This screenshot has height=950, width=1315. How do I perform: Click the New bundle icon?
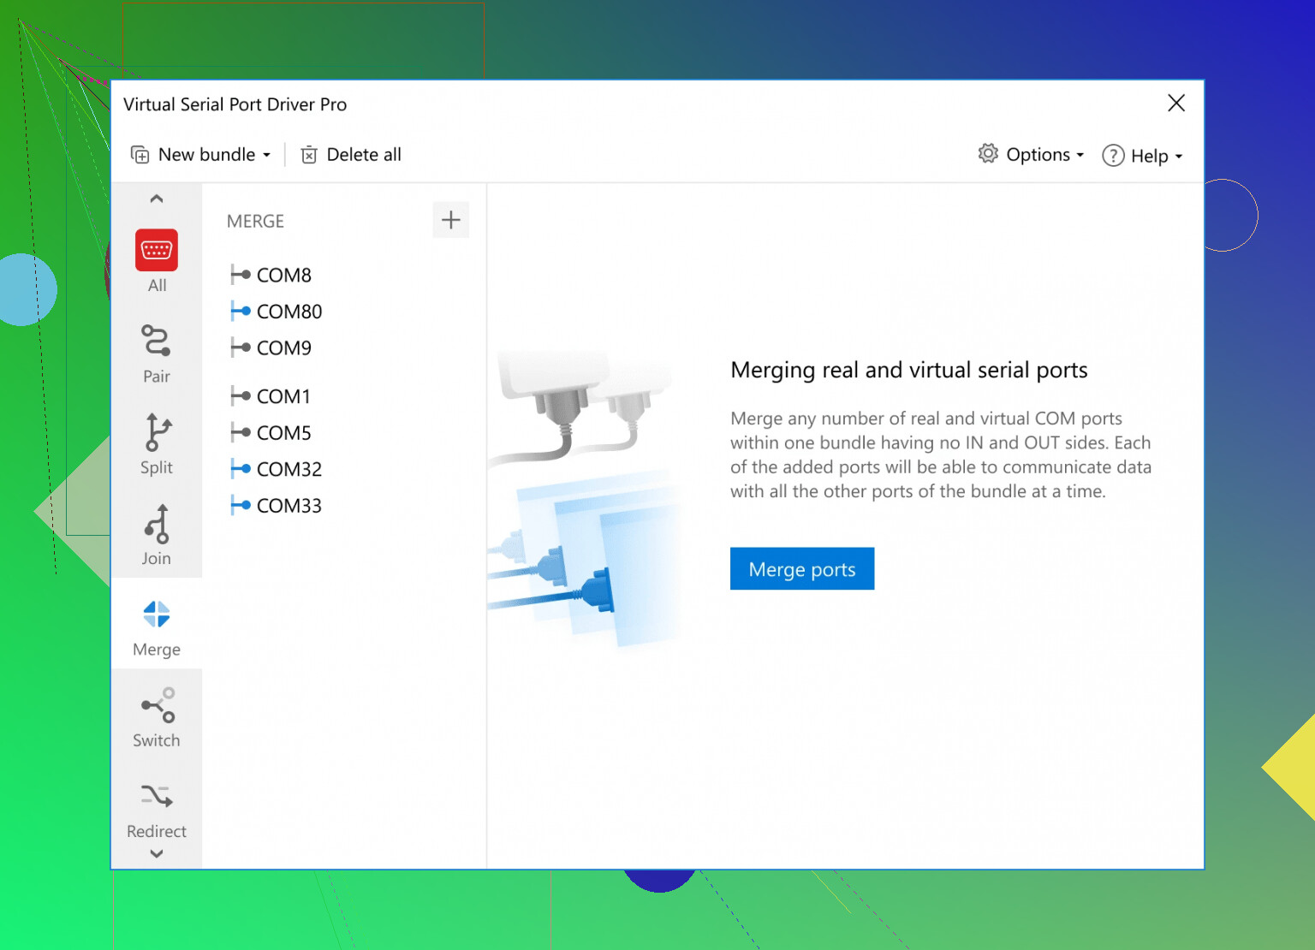click(x=140, y=155)
